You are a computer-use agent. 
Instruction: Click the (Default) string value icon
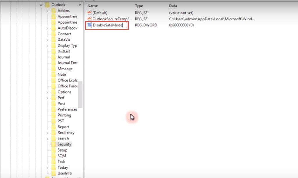(89, 13)
